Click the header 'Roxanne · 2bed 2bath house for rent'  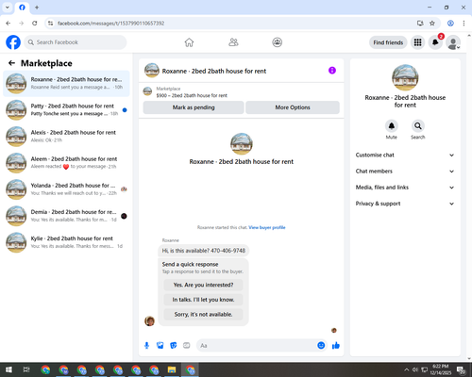(214, 71)
